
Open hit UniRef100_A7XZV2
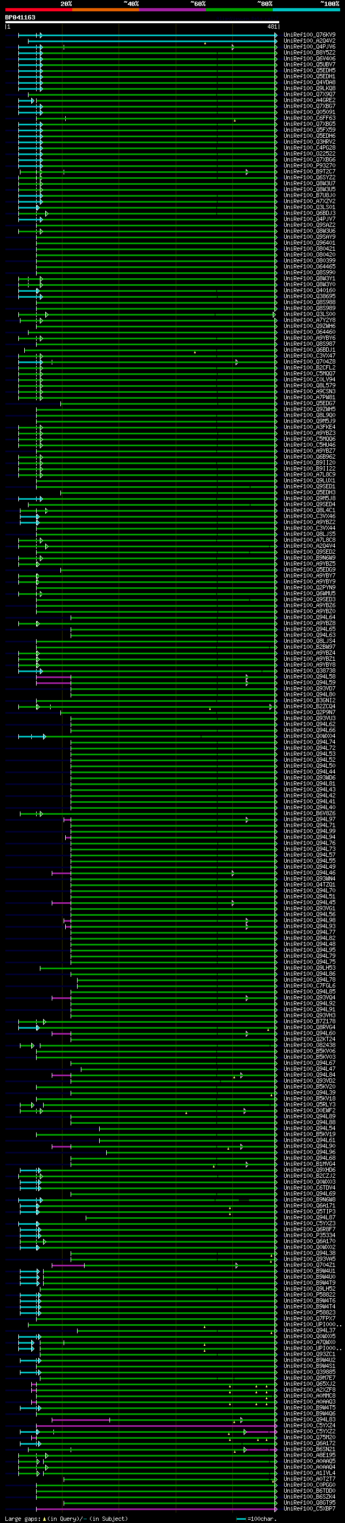coord(309,202)
